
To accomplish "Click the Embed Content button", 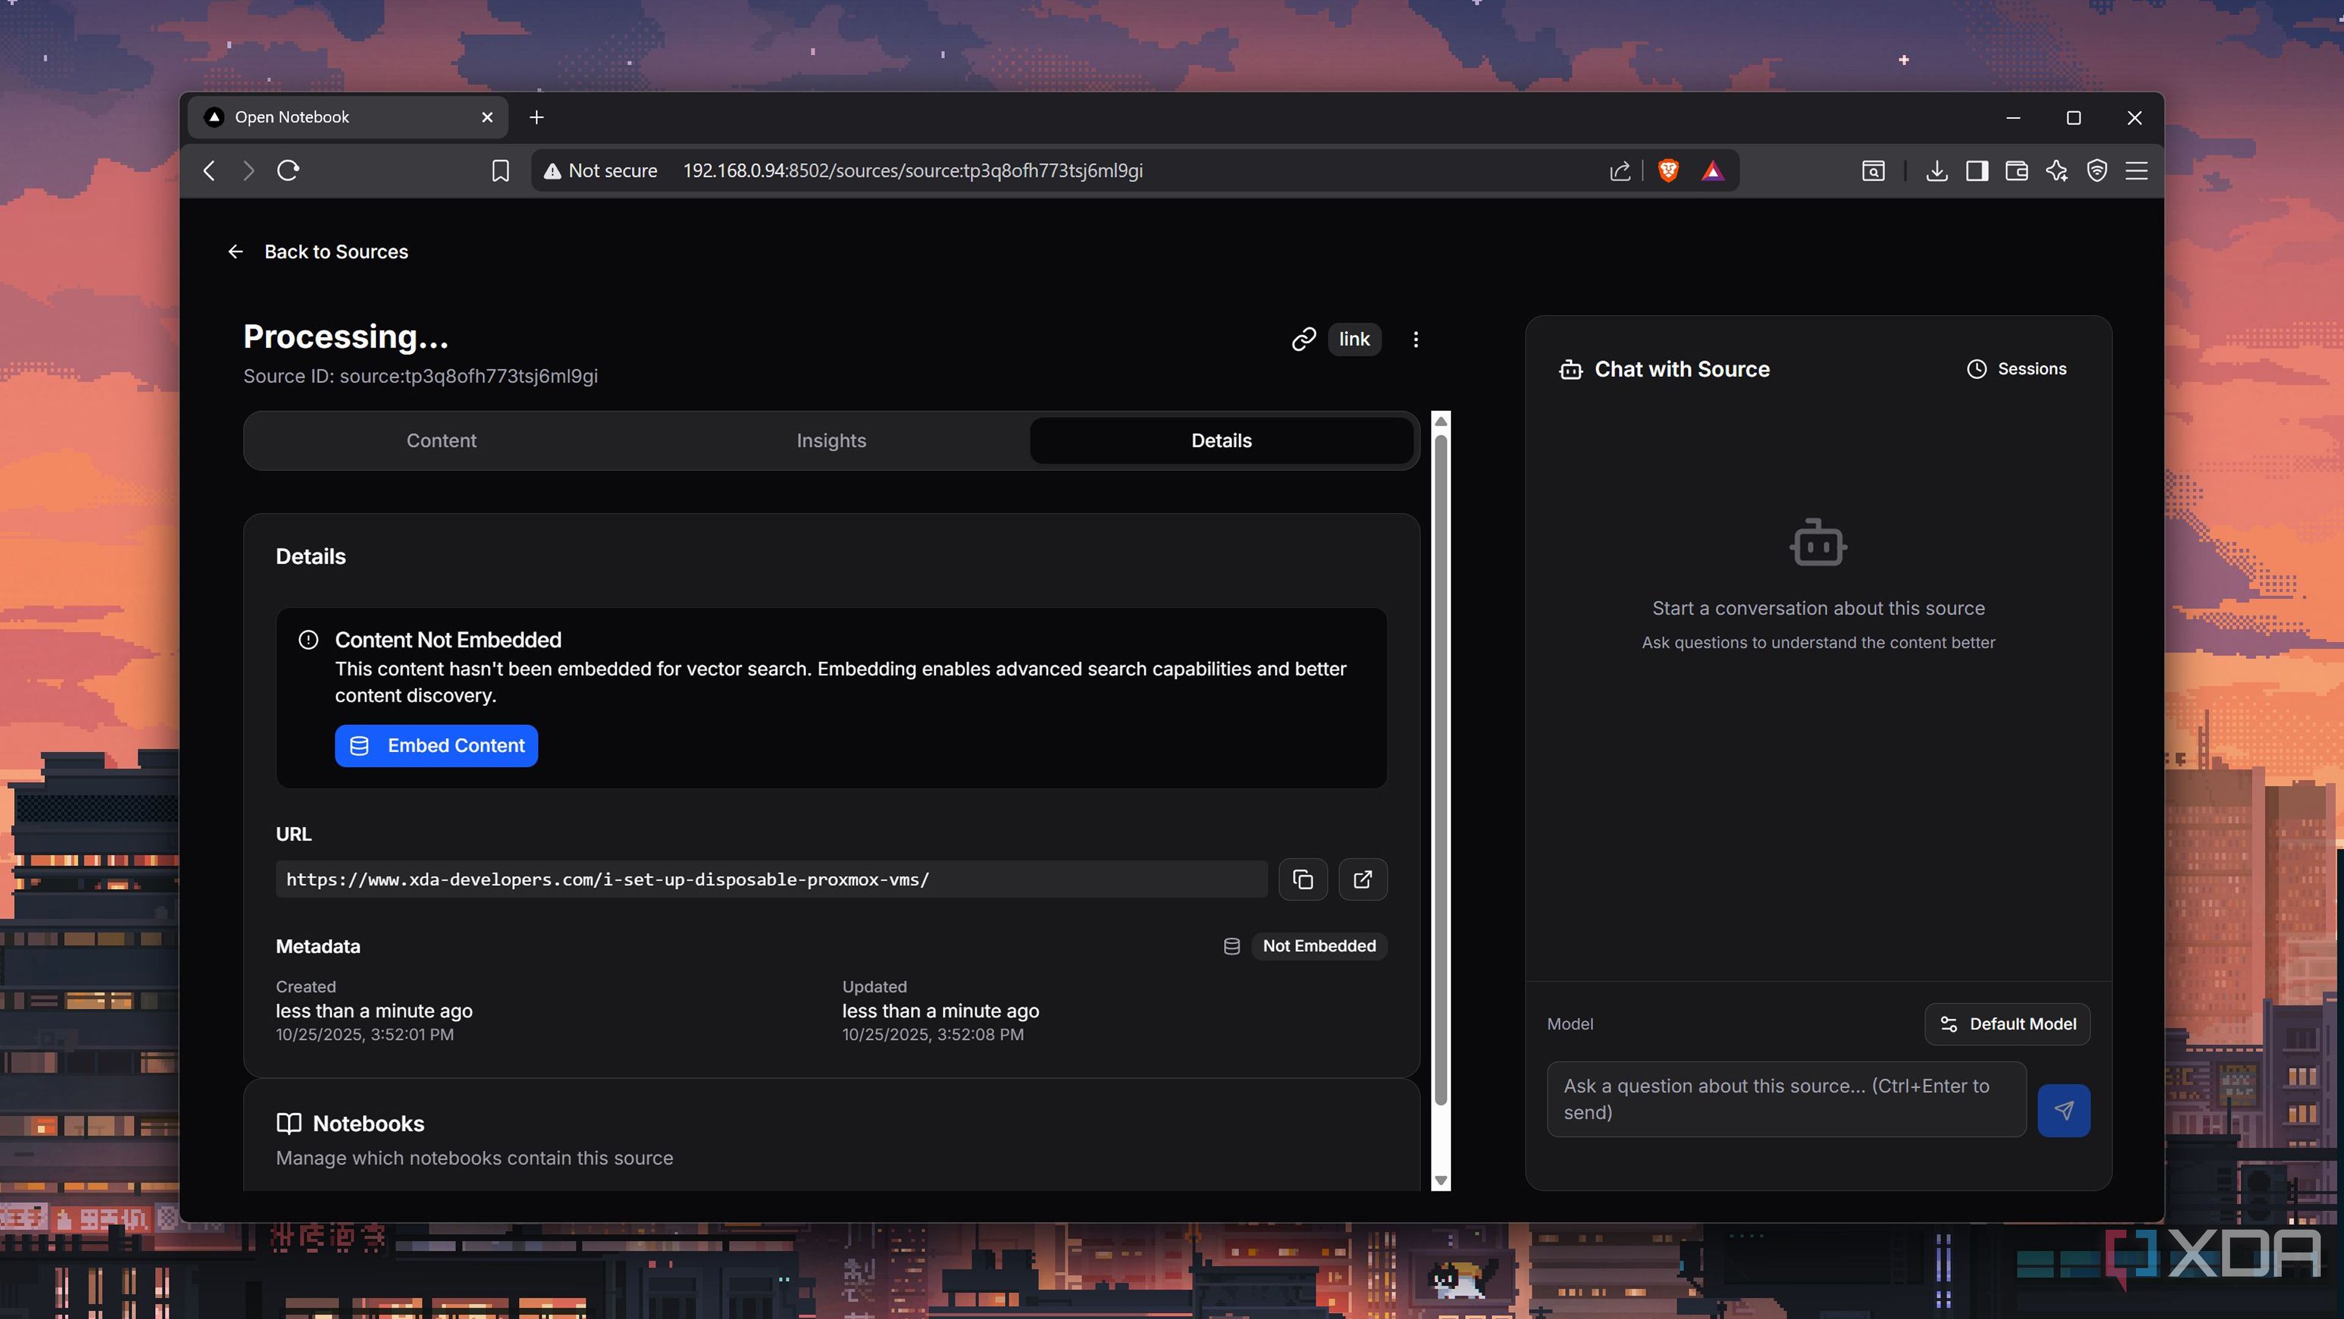I will click(x=436, y=746).
